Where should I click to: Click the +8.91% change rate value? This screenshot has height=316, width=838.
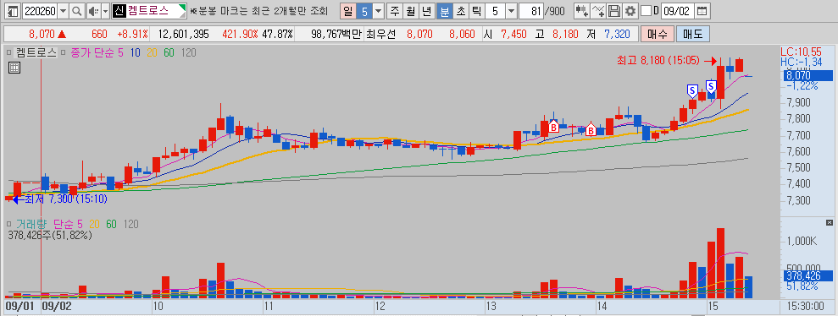point(133,34)
